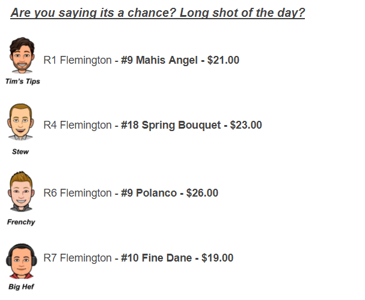Click the Frenchy name label
Image resolution: width=365 pixels, height=300 pixels.
(x=21, y=222)
